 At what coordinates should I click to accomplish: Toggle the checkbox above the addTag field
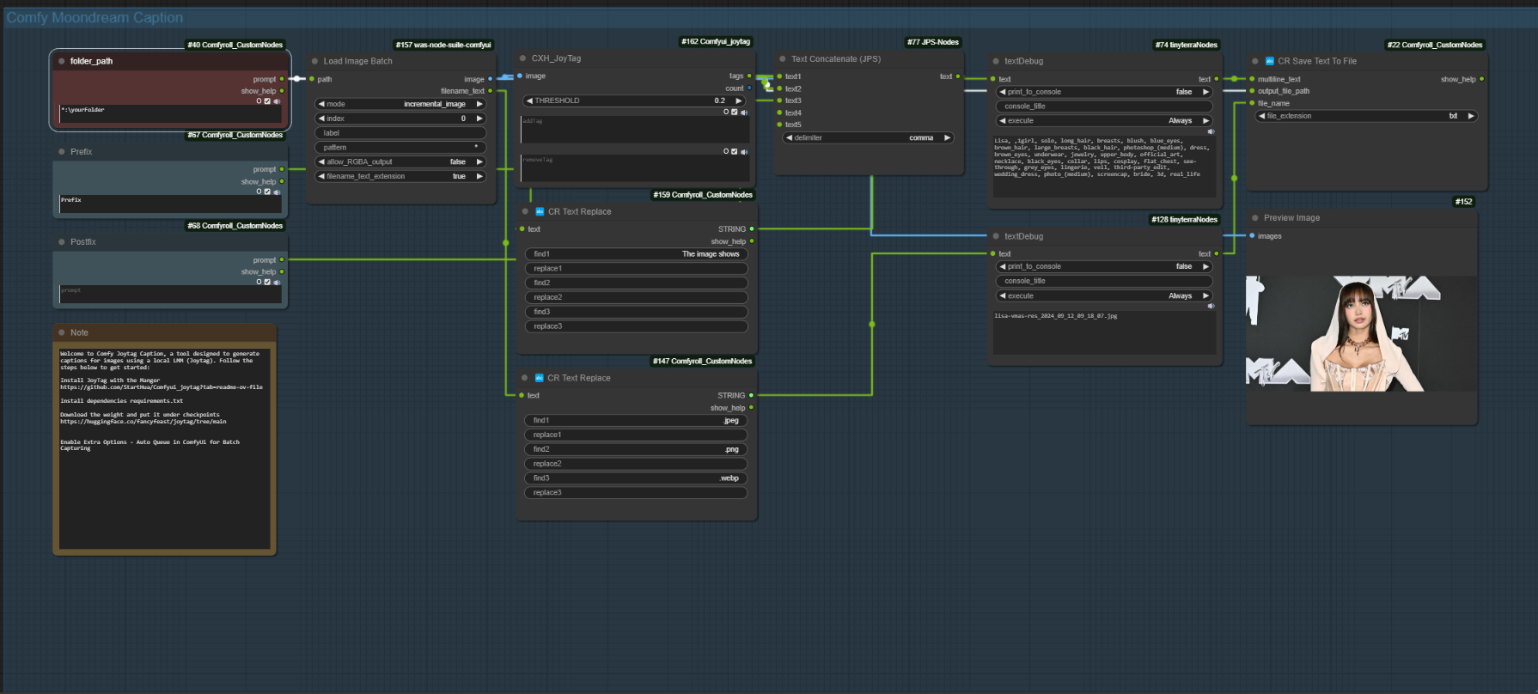734,113
